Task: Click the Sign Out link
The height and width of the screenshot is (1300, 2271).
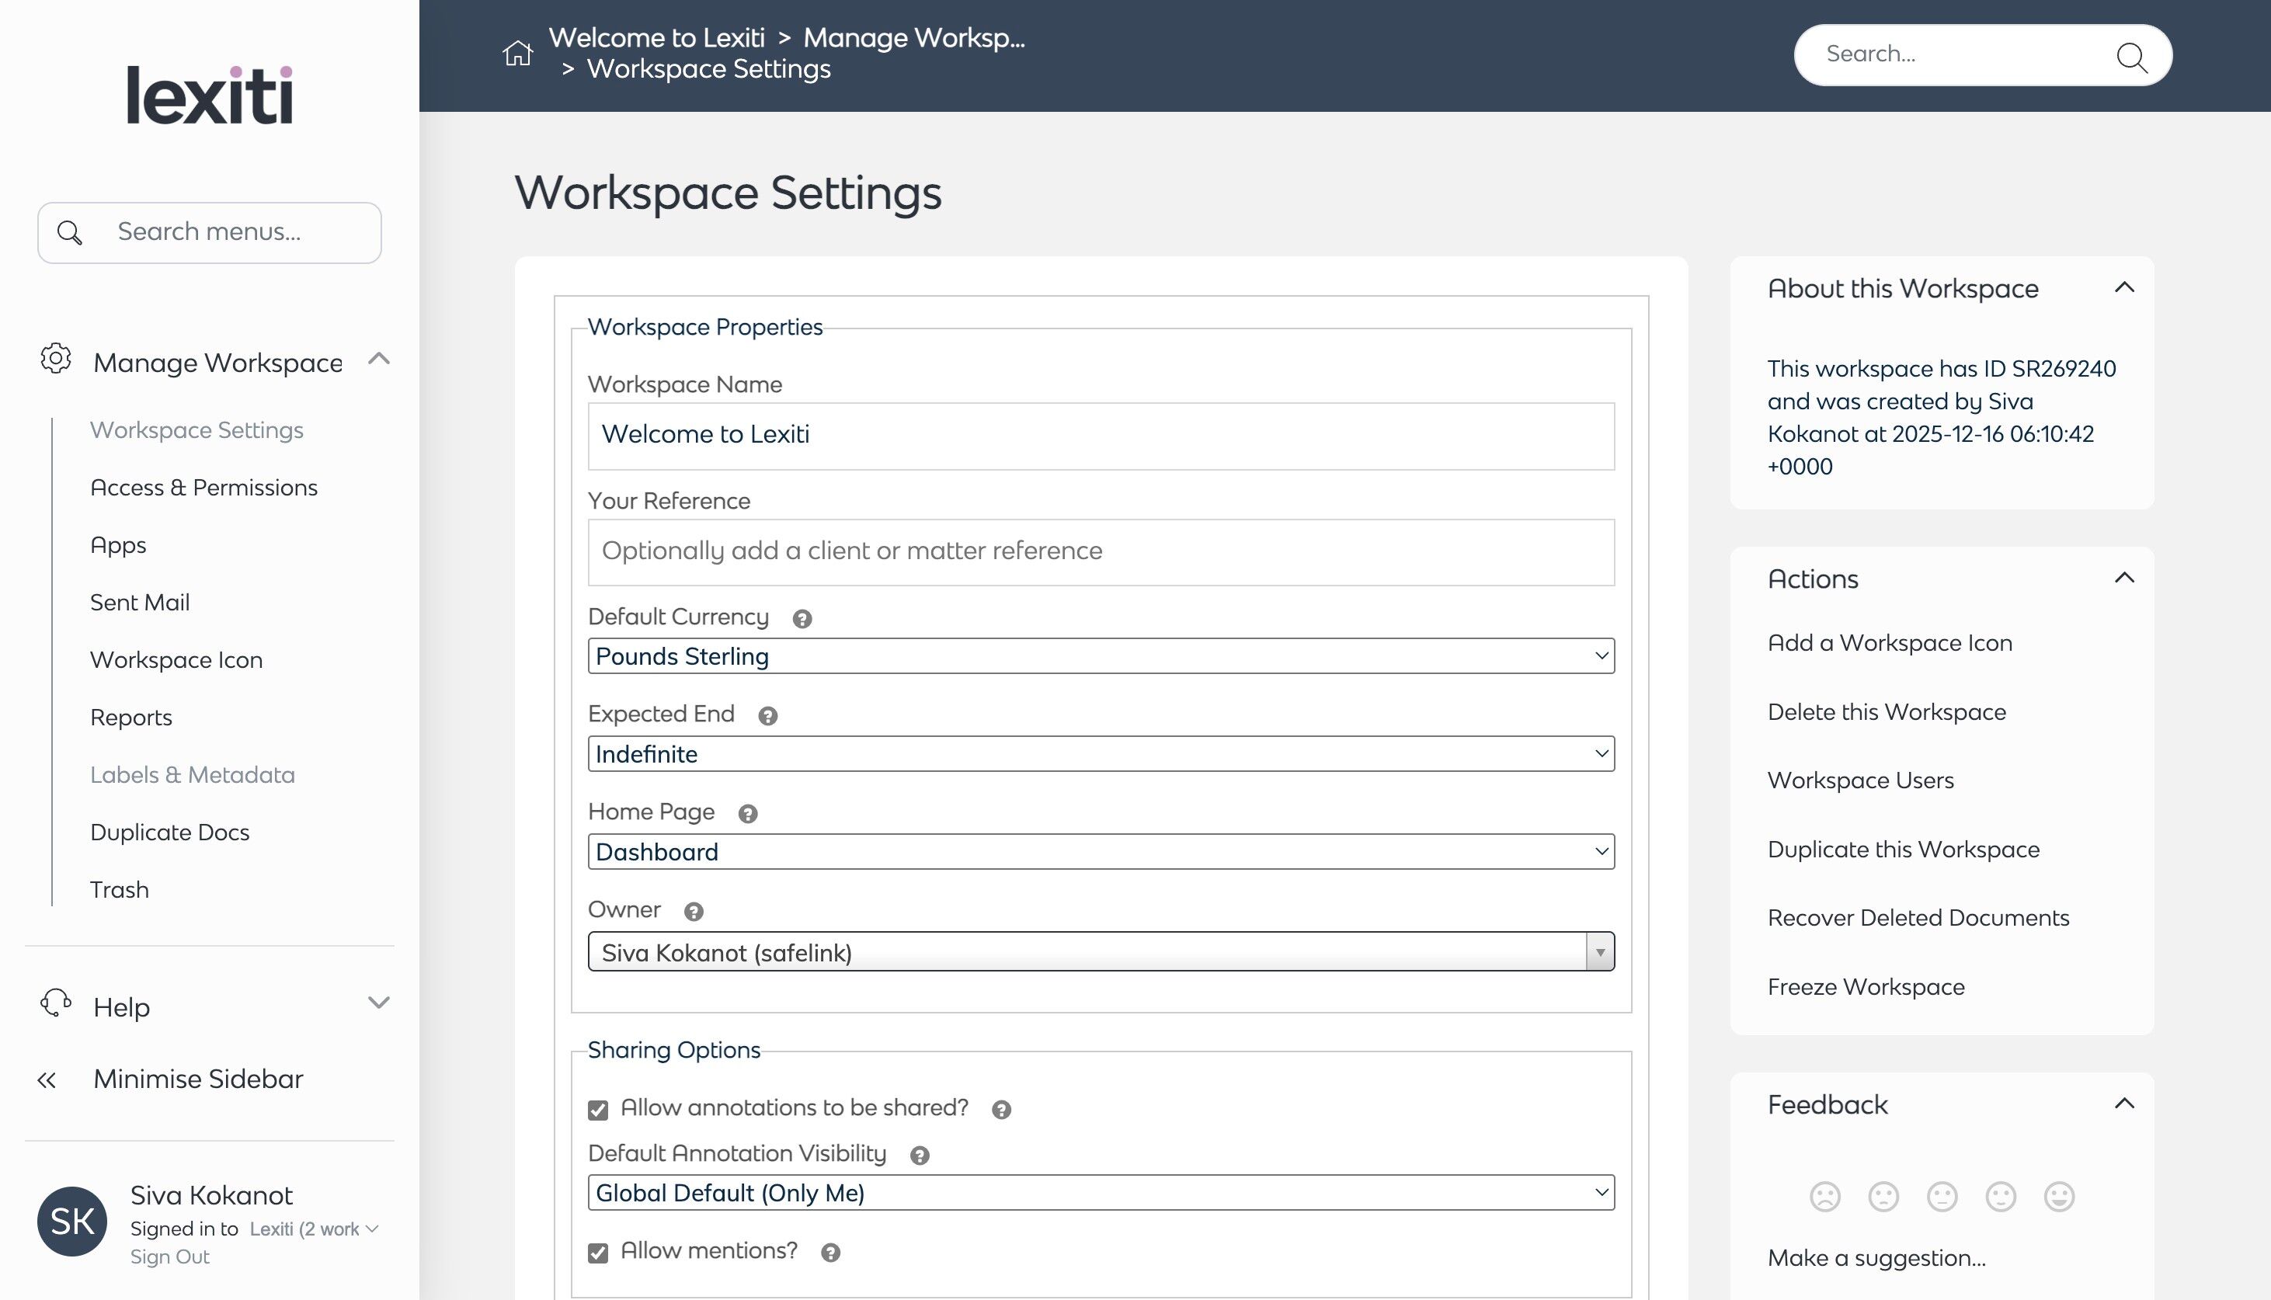Action: (169, 1257)
